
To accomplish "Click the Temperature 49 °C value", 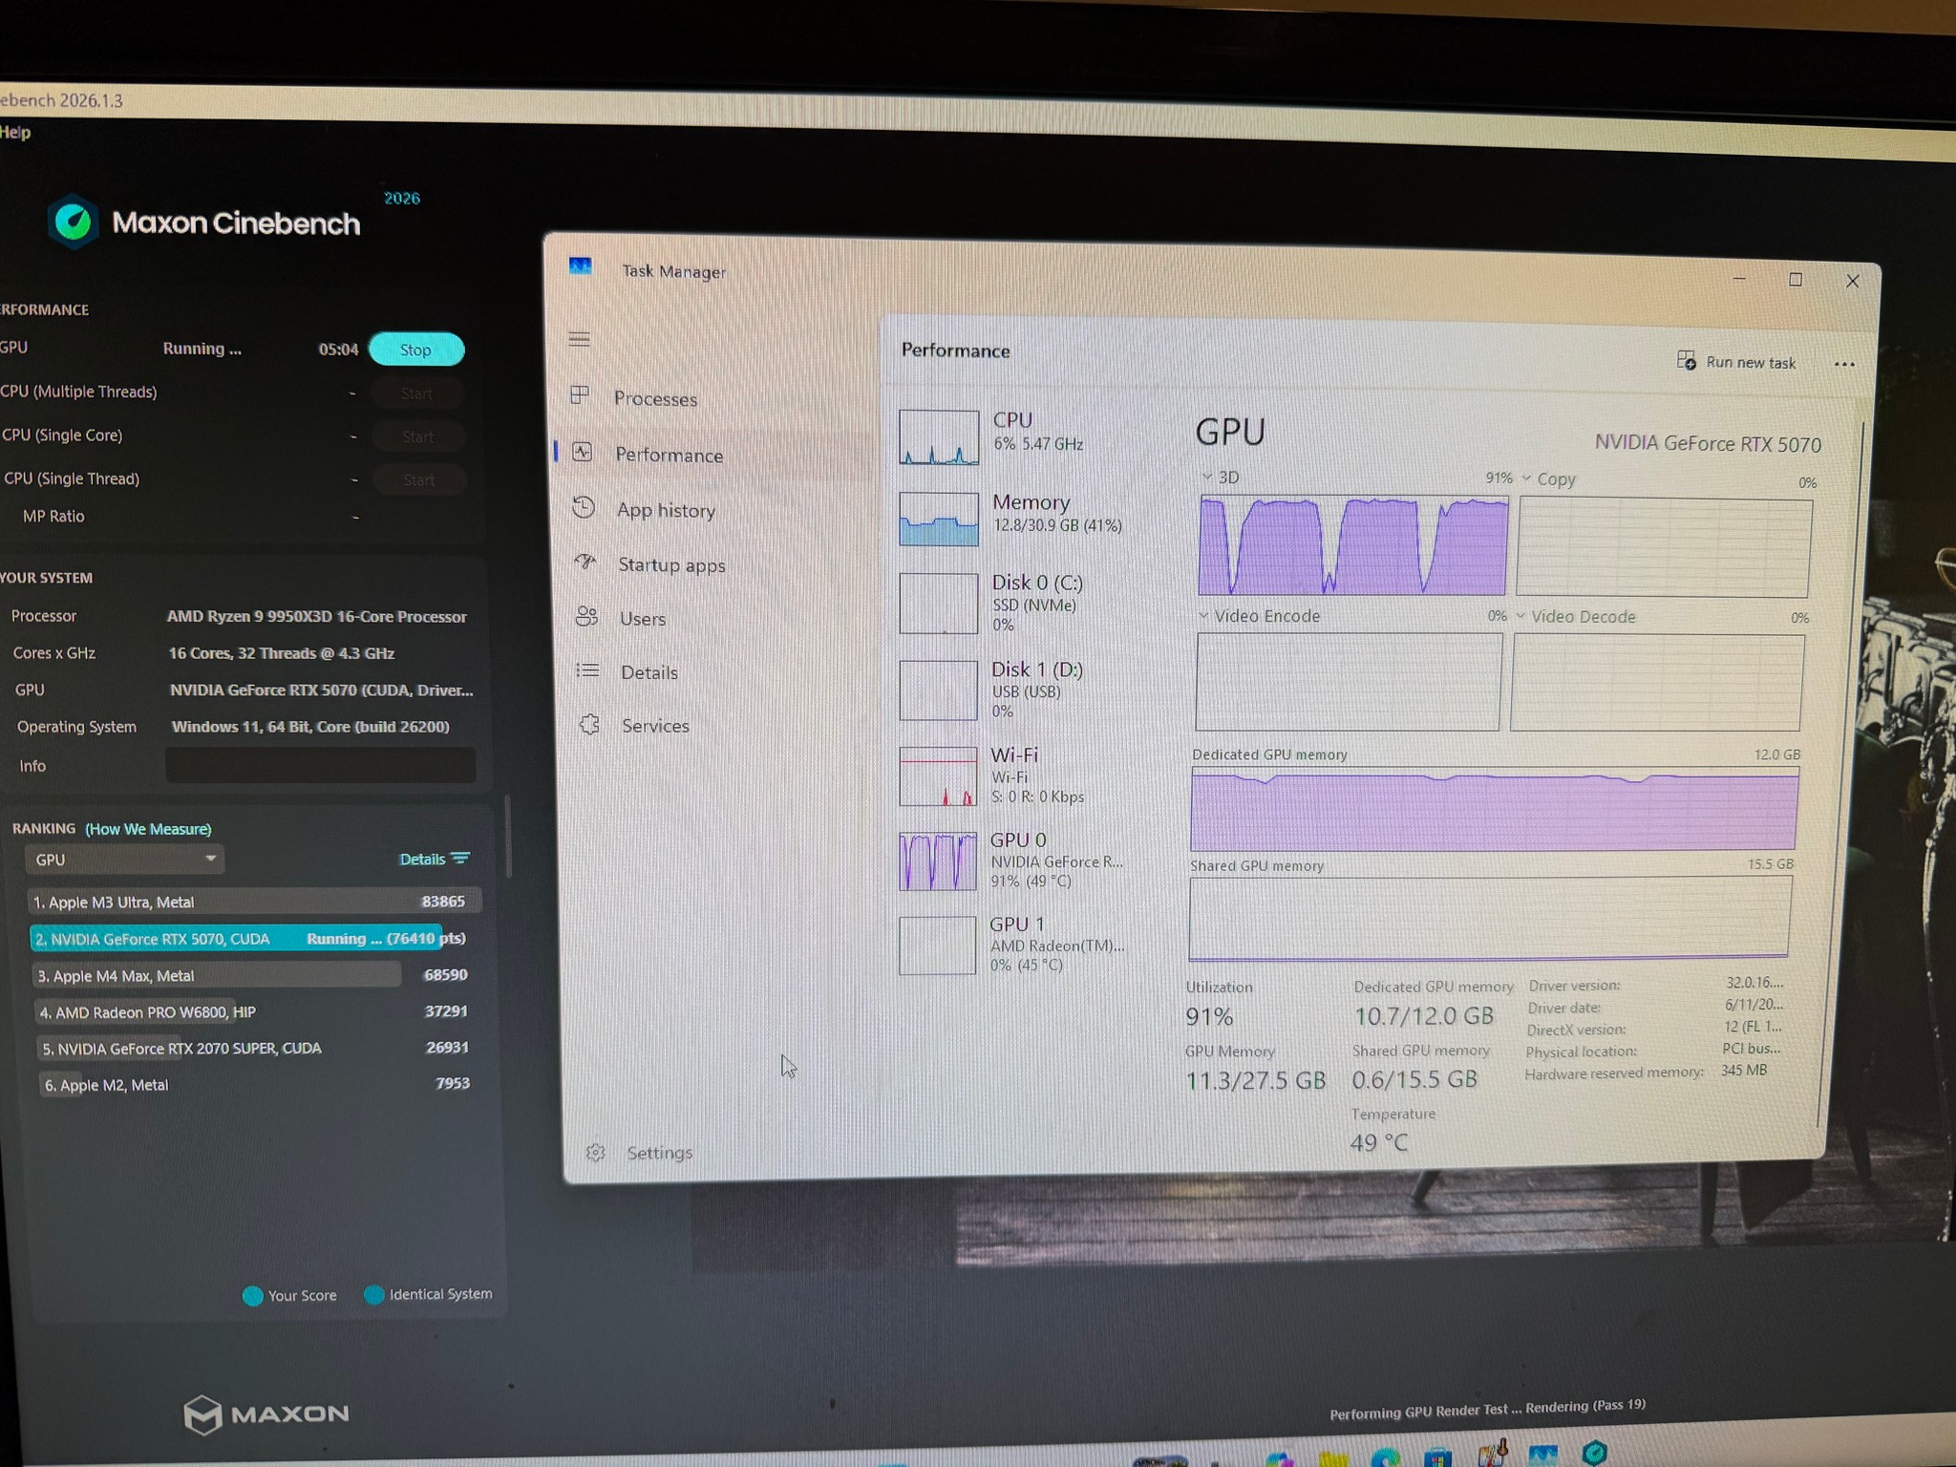I will (1378, 1142).
